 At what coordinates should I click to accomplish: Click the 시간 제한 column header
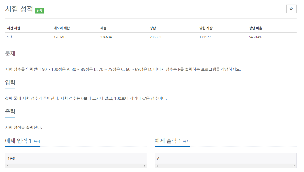[14, 28]
